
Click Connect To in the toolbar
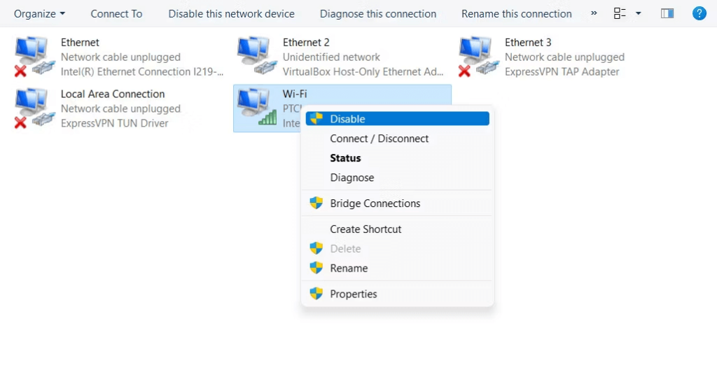click(116, 13)
